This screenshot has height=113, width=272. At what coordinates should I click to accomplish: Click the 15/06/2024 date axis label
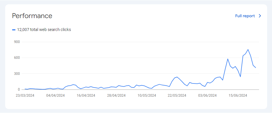click(238, 96)
